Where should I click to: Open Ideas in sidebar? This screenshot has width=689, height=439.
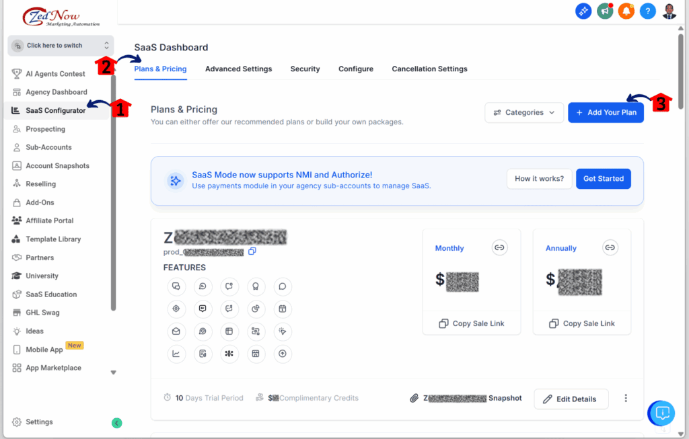click(34, 331)
